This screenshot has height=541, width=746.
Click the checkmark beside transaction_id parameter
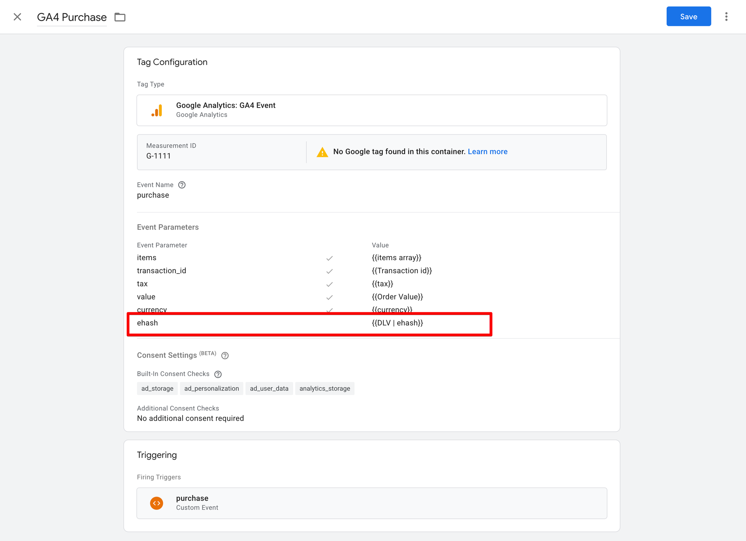point(329,271)
